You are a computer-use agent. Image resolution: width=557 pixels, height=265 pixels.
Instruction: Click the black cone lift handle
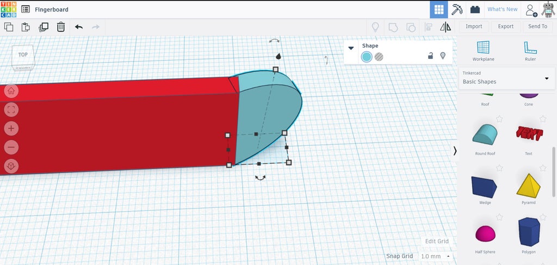278,56
